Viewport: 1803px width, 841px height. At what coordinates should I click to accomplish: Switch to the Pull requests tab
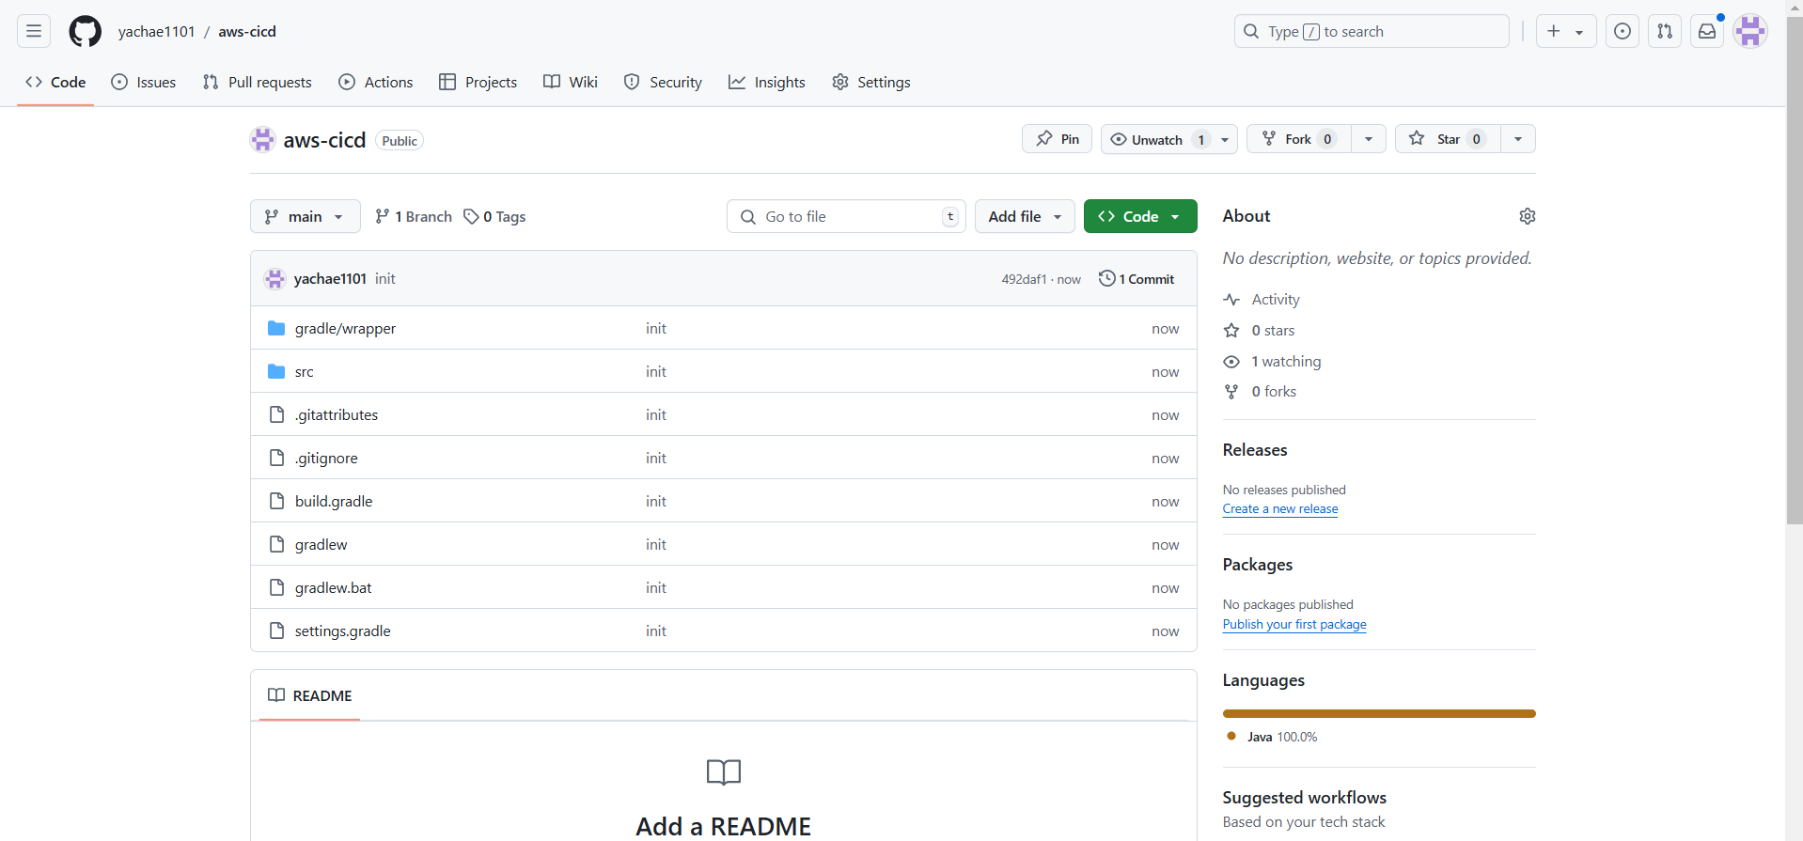click(x=258, y=82)
